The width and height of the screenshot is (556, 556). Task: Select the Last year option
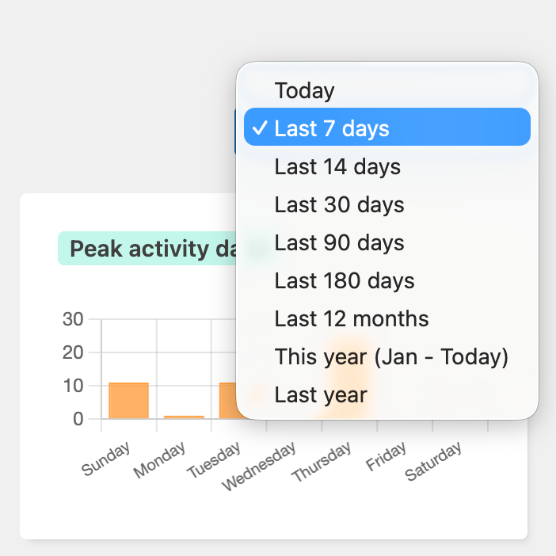point(321,395)
